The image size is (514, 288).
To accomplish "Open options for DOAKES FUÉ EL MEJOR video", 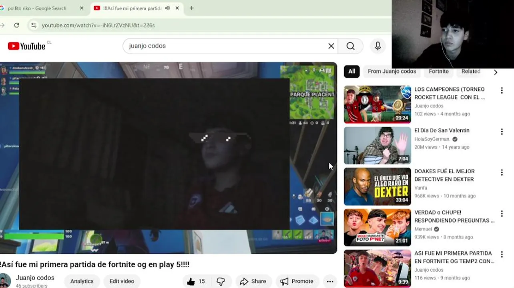I will click(502, 172).
